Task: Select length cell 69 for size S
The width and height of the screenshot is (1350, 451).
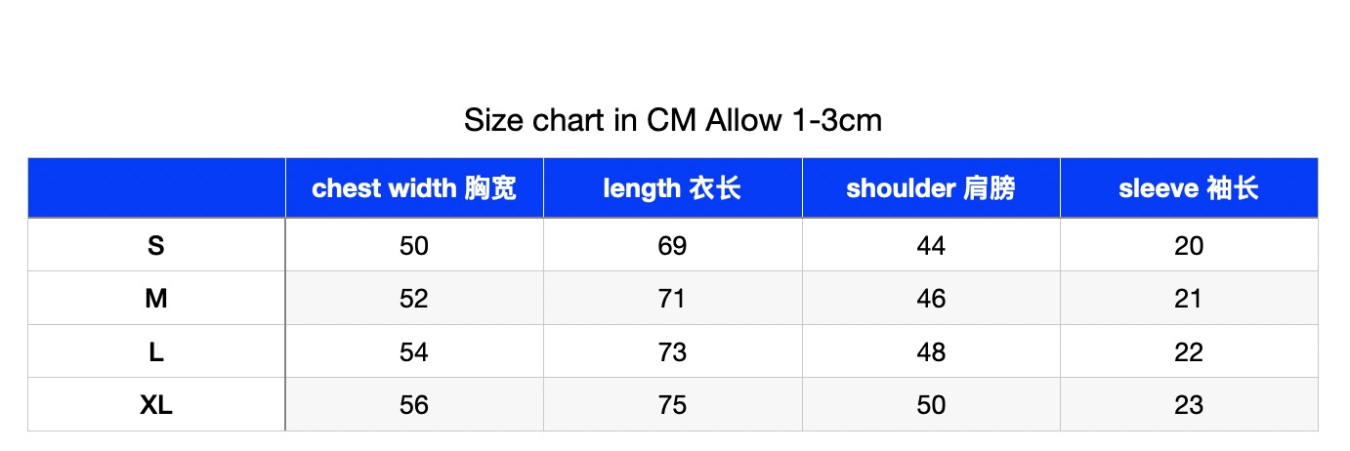Action: (x=673, y=245)
